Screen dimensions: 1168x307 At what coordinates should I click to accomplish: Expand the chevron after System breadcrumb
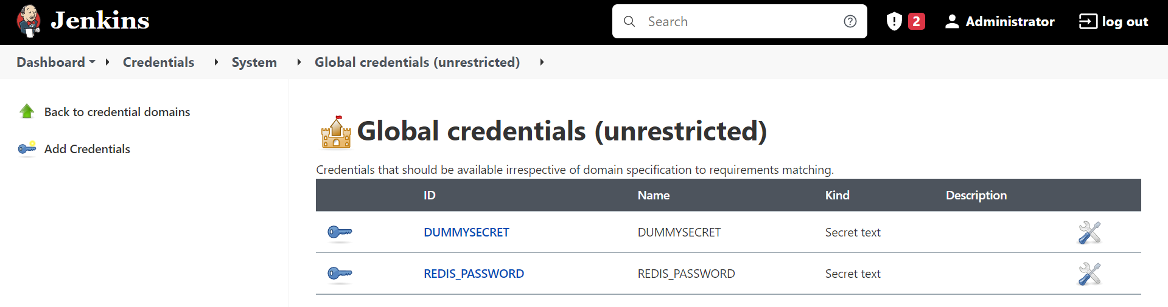click(299, 62)
